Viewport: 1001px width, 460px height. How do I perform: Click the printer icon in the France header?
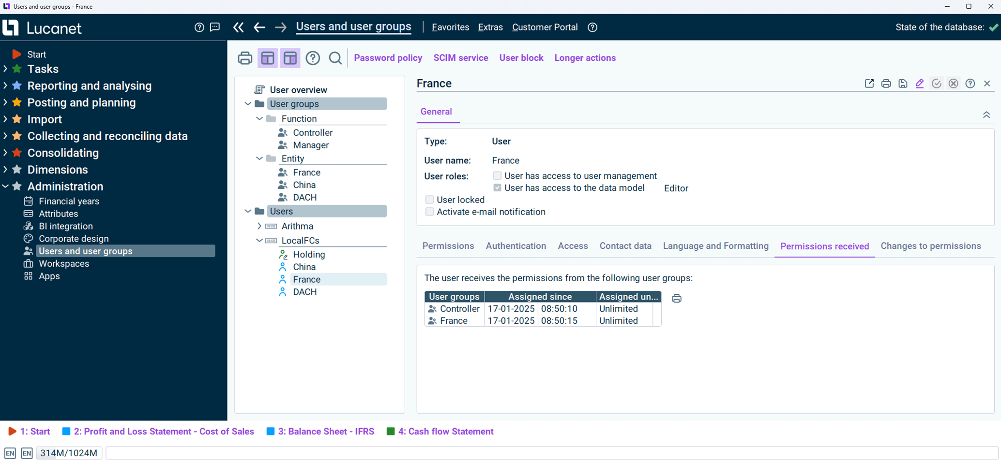click(x=886, y=84)
